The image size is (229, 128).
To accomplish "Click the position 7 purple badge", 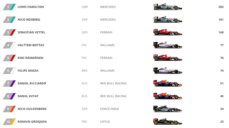I will (x=9, y=83).
